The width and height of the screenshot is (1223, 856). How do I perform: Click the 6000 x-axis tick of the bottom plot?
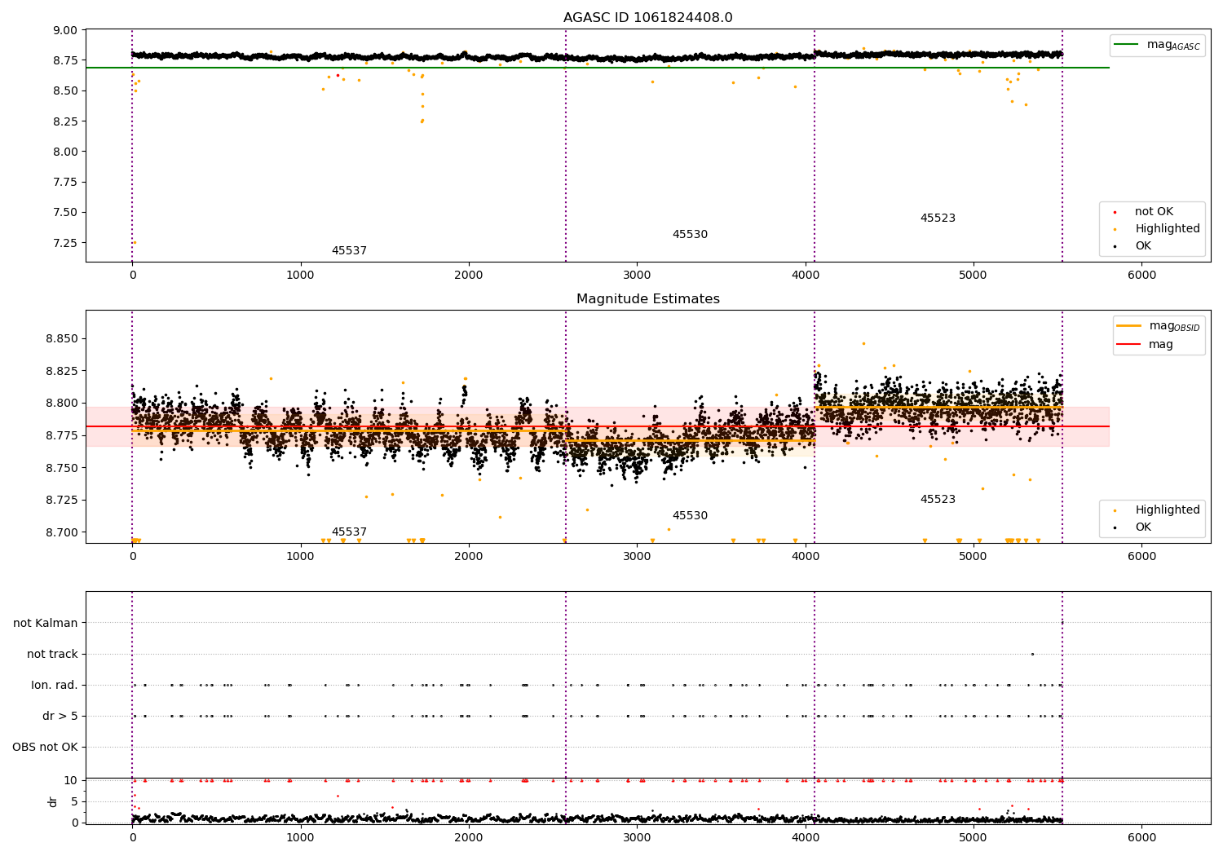(x=1141, y=837)
